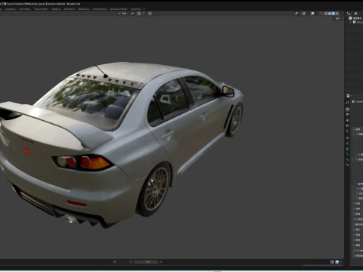Open the Scene properties tab

(348, 125)
